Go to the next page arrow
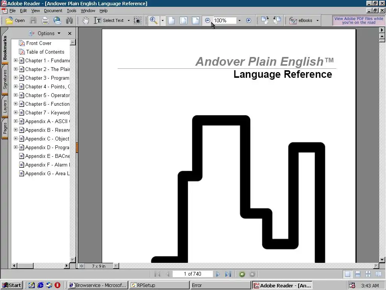Screen dimensions: 386x290 (218, 274)
